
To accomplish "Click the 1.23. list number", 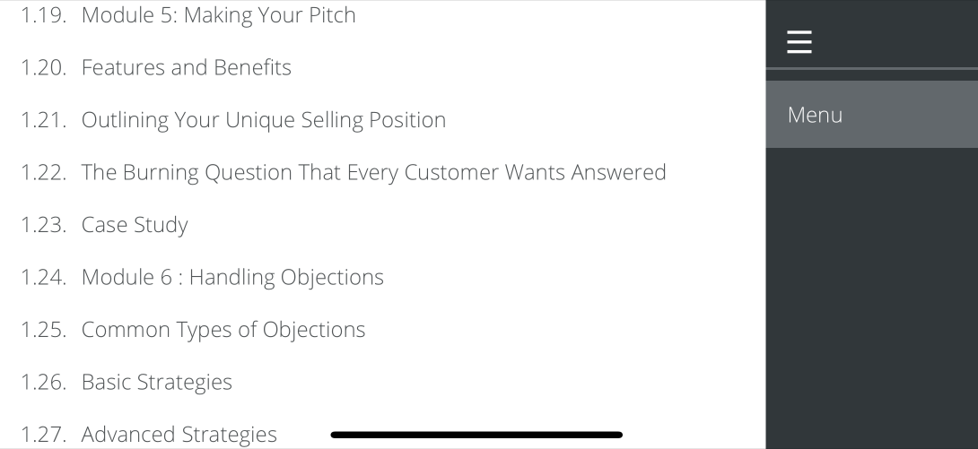I will 44,224.
